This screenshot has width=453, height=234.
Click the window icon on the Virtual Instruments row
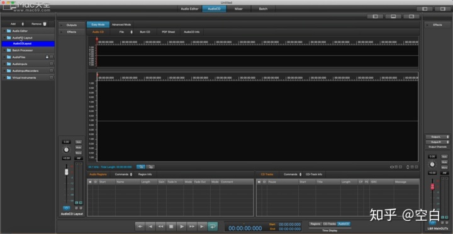click(52, 78)
